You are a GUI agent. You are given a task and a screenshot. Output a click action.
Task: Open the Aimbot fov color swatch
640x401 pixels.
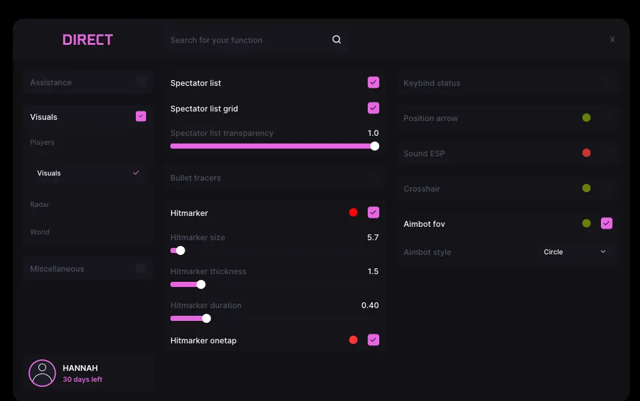pyautogui.click(x=586, y=224)
